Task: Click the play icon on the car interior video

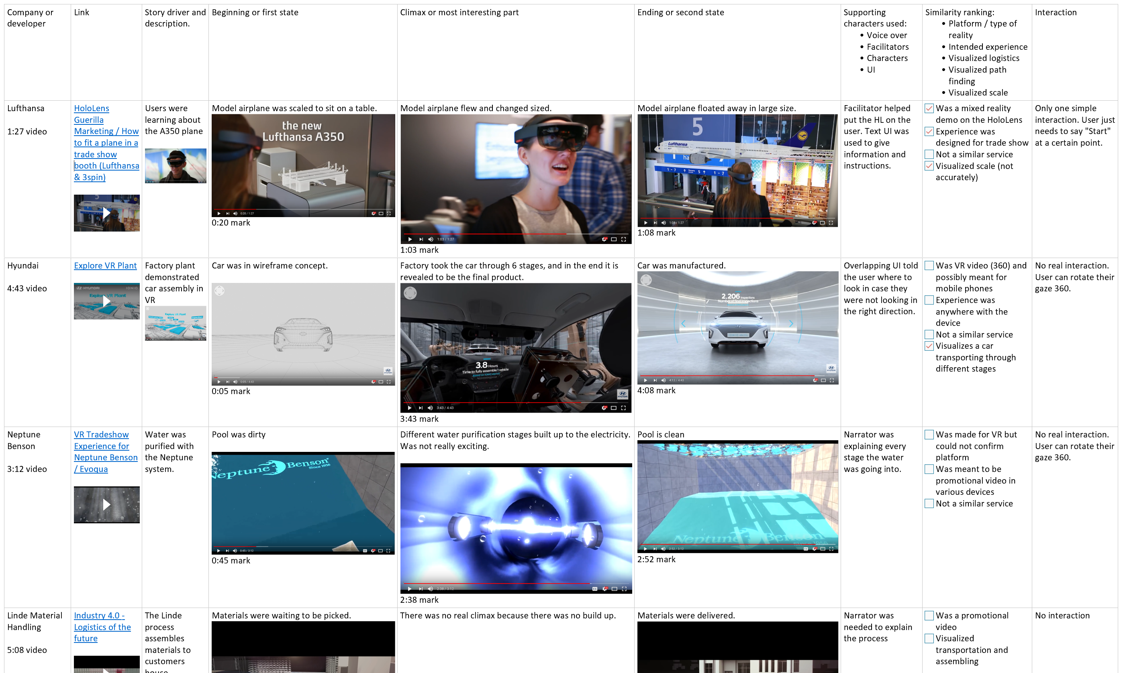Action: pos(409,408)
